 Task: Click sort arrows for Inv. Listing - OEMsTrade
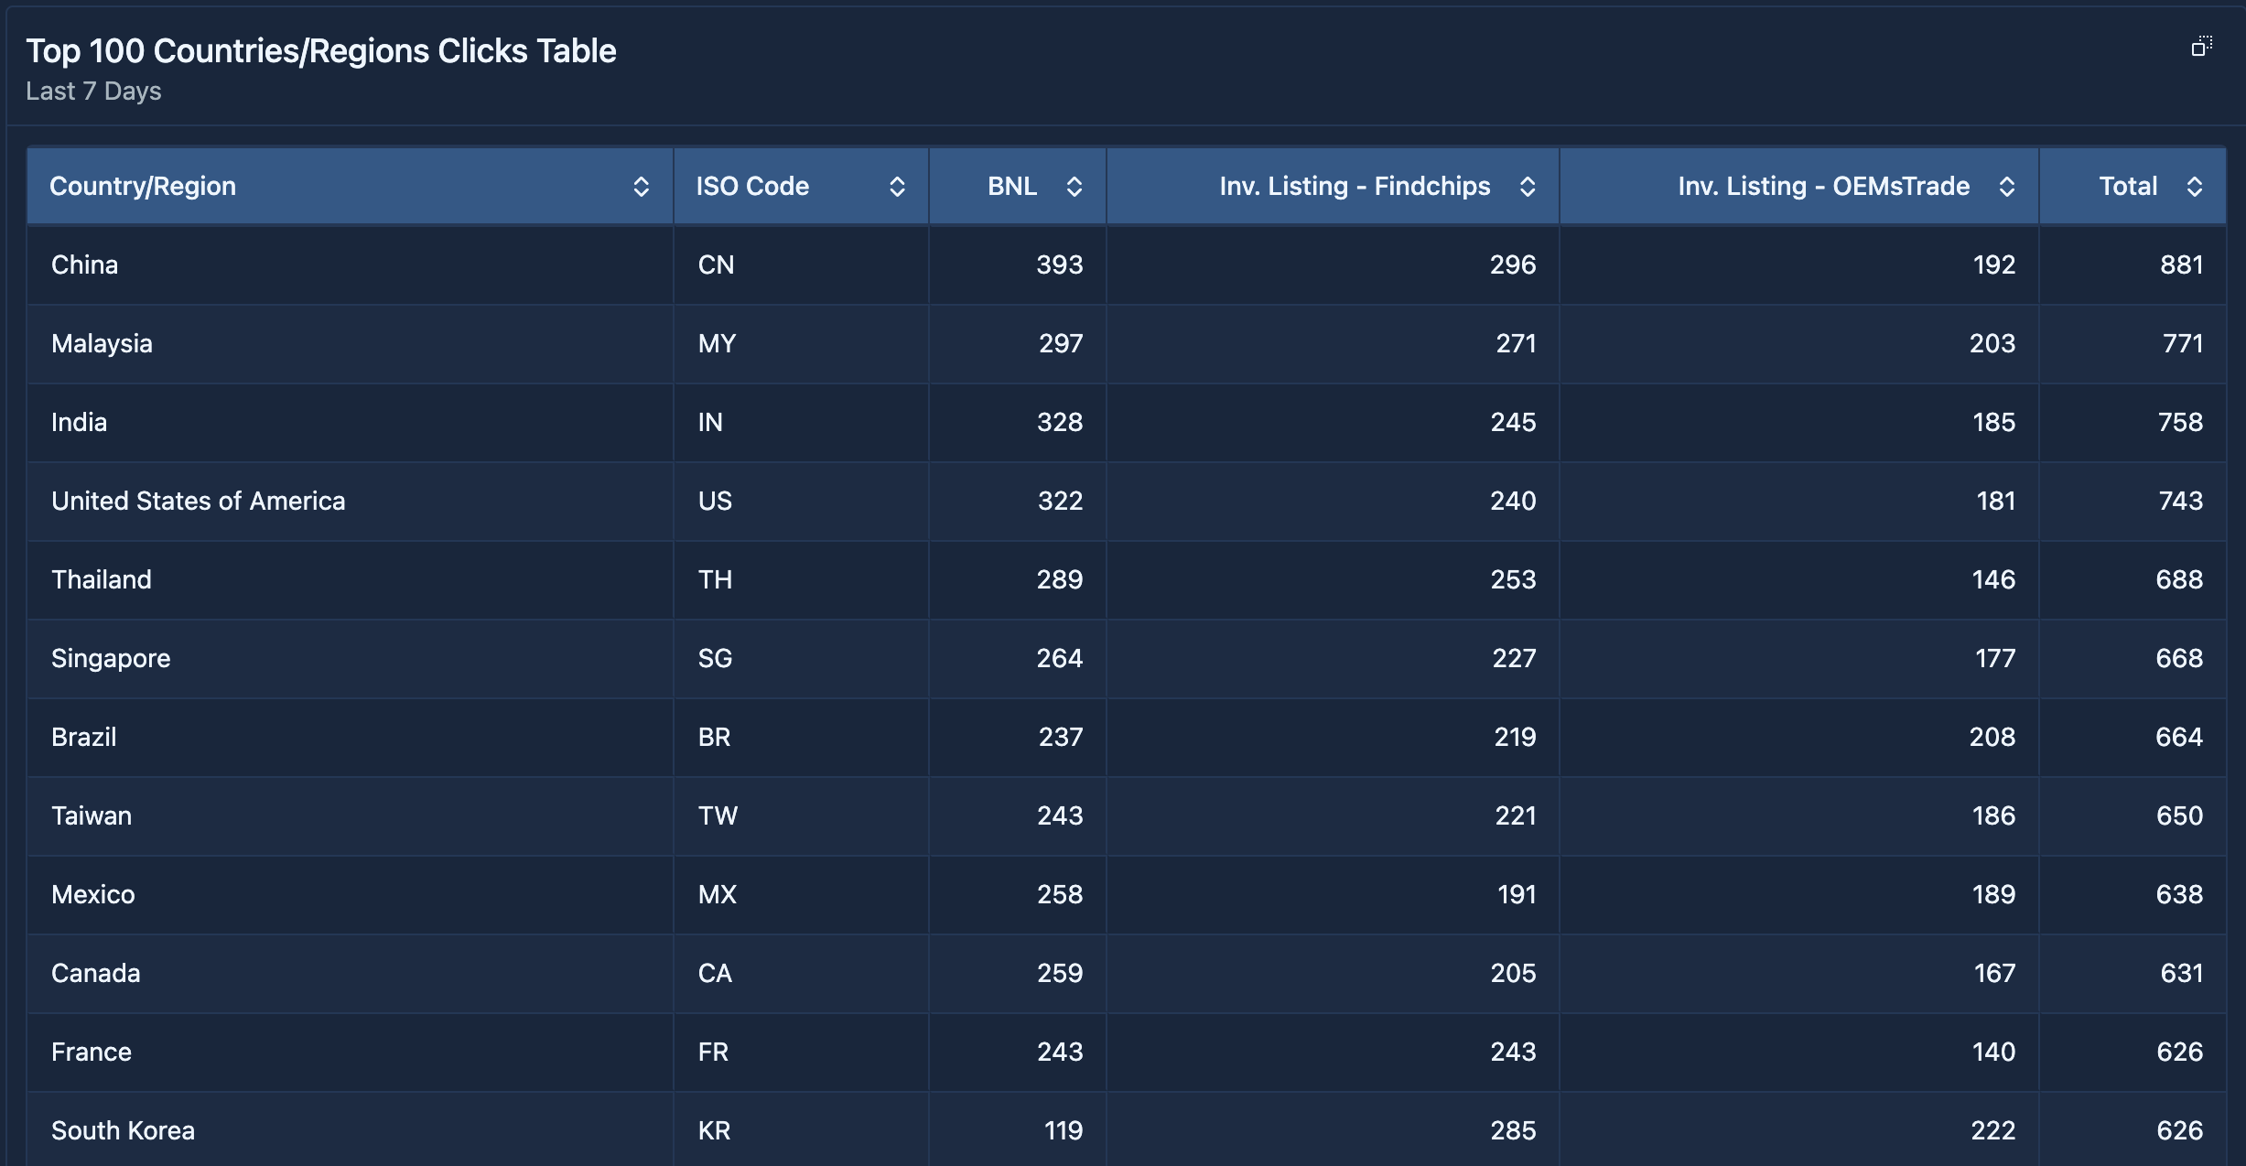click(2006, 187)
